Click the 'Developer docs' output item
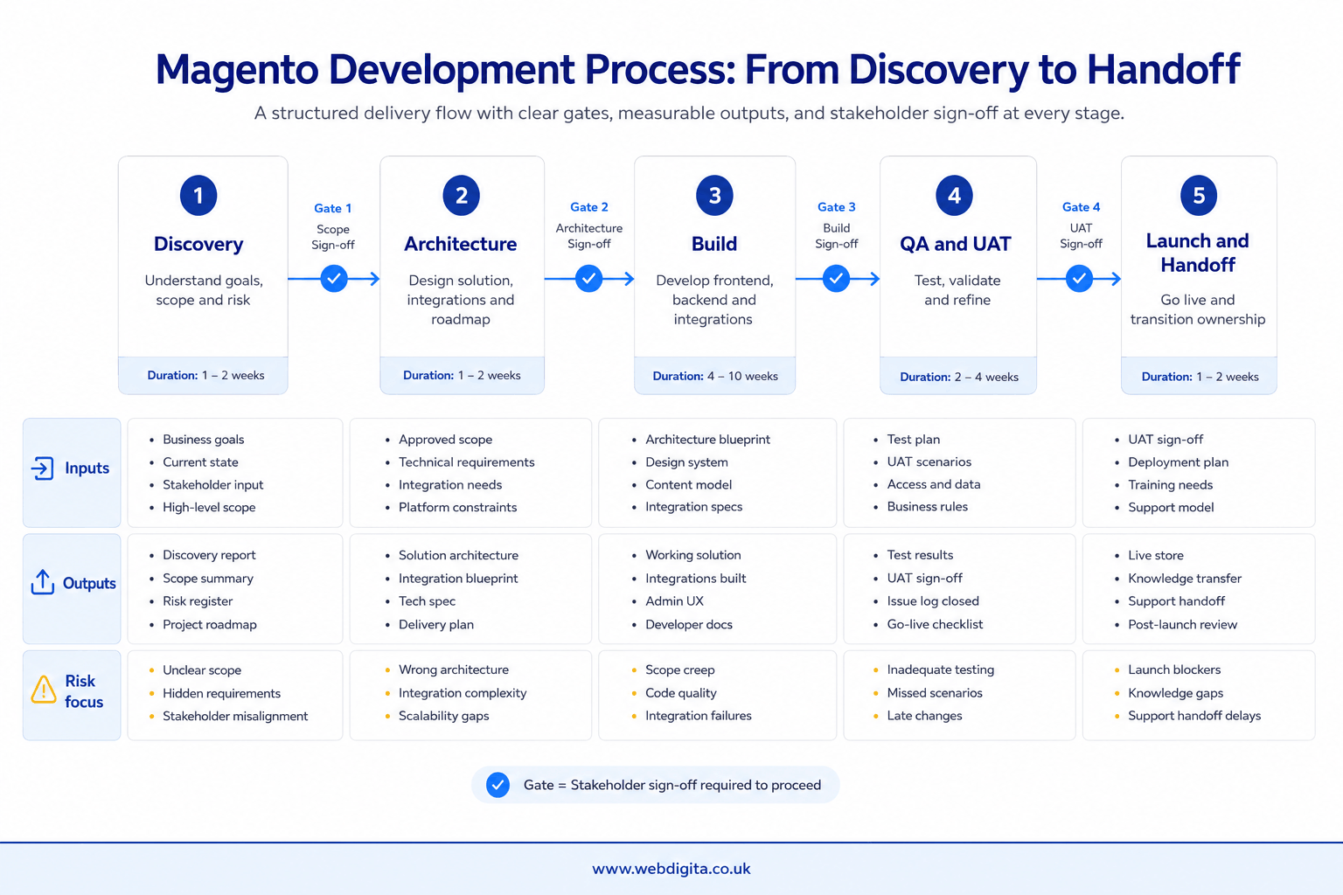The image size is (1343, 895). pyautogui.click(x=689, y=625)
